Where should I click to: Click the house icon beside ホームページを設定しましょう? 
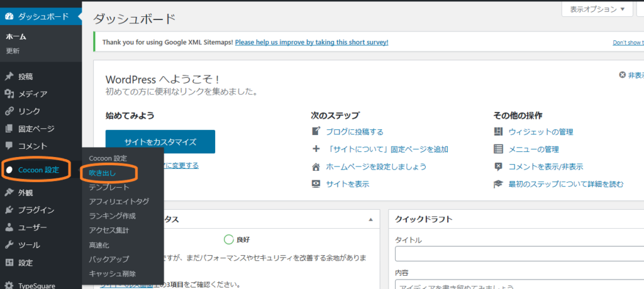tap(316, 166)
